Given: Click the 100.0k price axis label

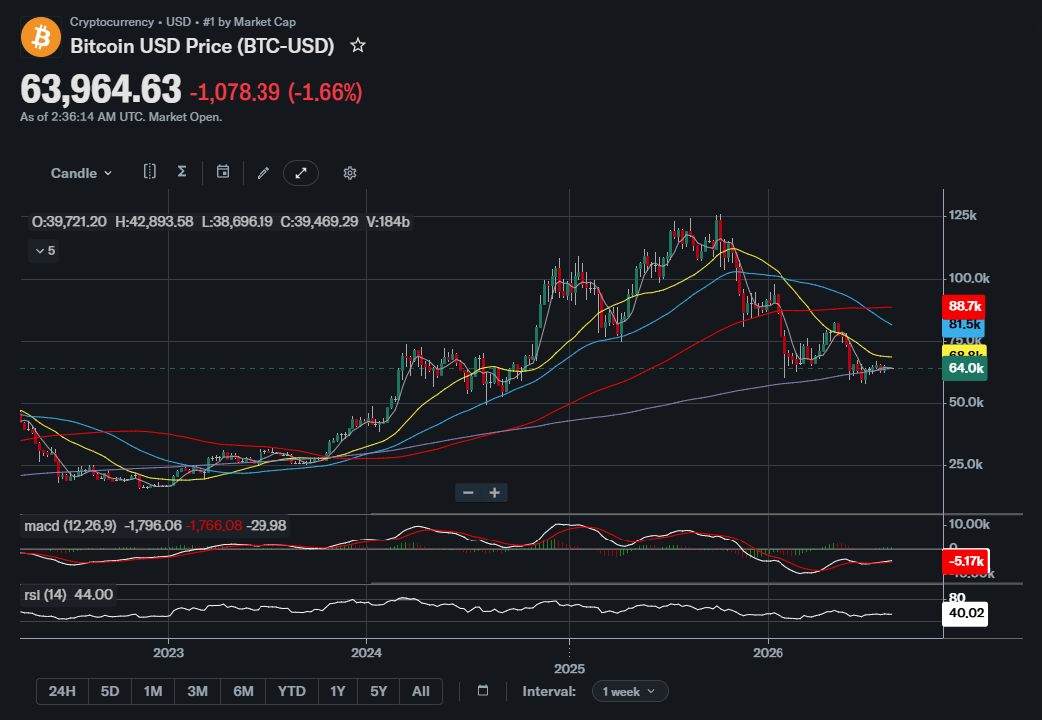Looking at the screenshot, I should pyautogui.click(x=969, y=278).
